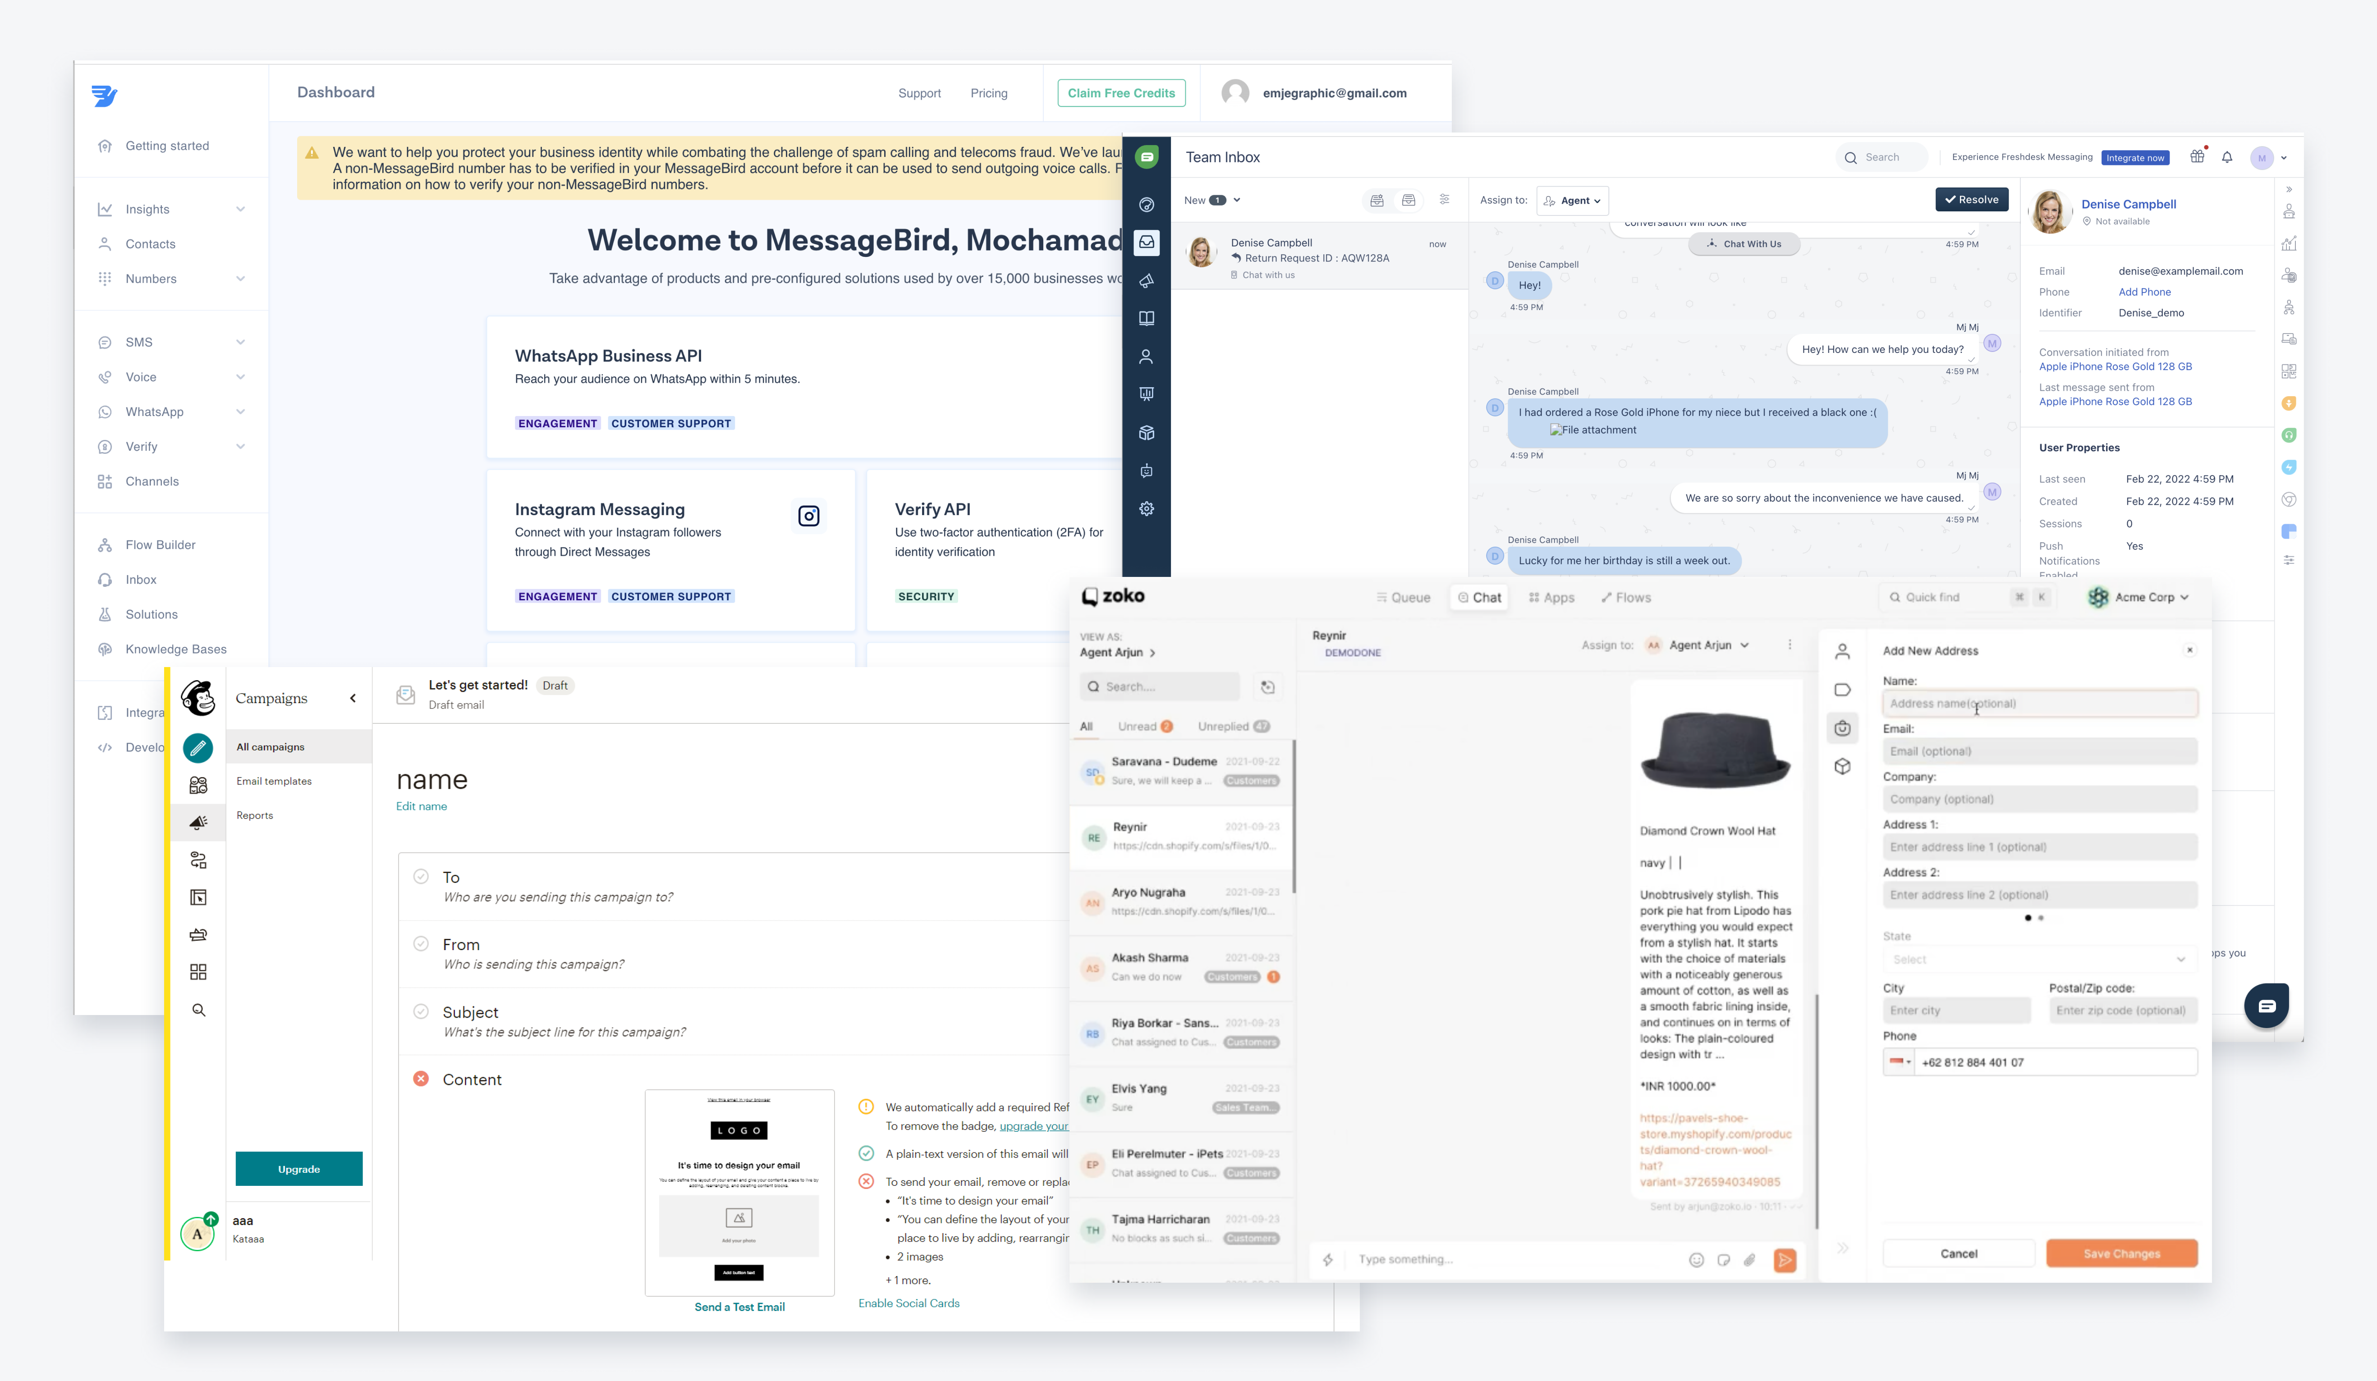Open Mailchimp search magnifier icon
This screenshot has height=1381, width=2377.
(x=198, y=1010)
